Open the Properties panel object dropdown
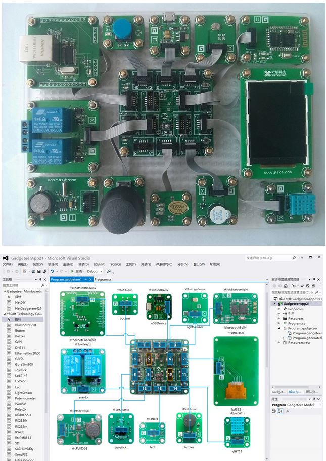Screen dimensions: 326x461 (320, 405)
